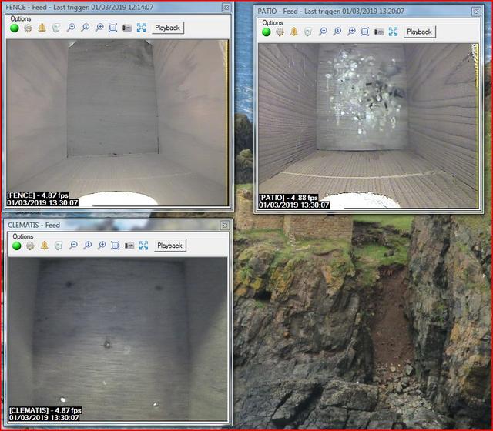Screen dimensions: 493x431
Task: Open the Options menu in CLEMATIS window
Action: tap(23, 236)
